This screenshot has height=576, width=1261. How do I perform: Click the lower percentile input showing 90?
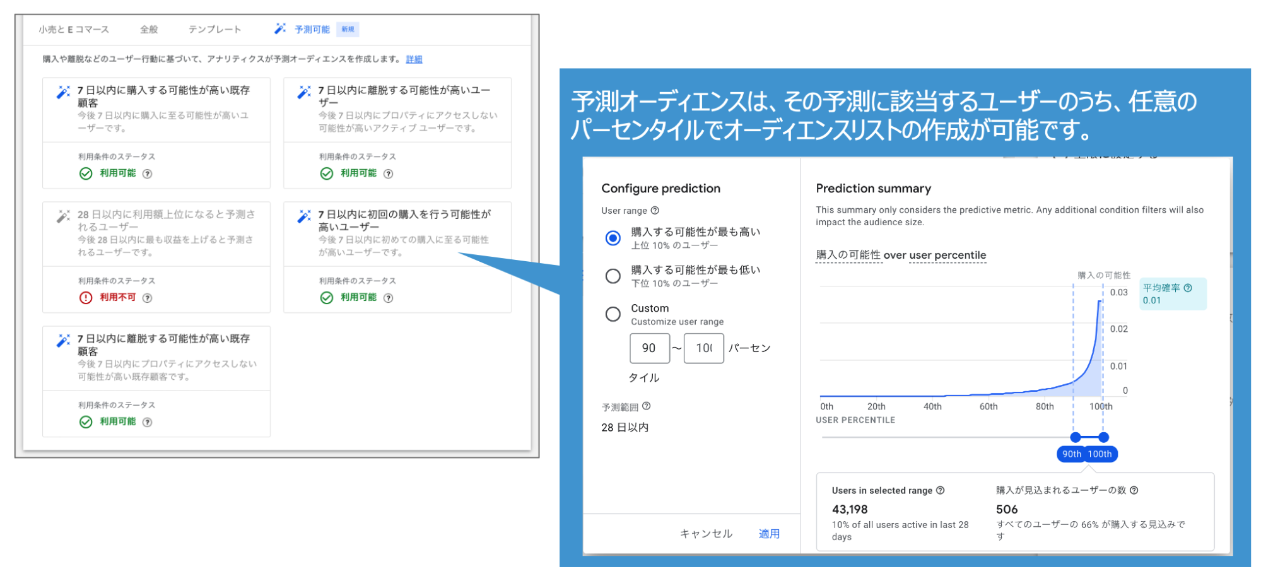(x=649, y=348)
